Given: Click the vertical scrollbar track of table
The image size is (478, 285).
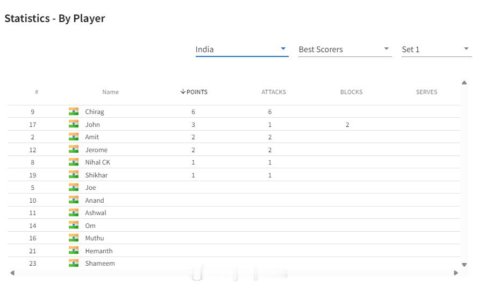Looking at the screenshot, I should 464,174.
